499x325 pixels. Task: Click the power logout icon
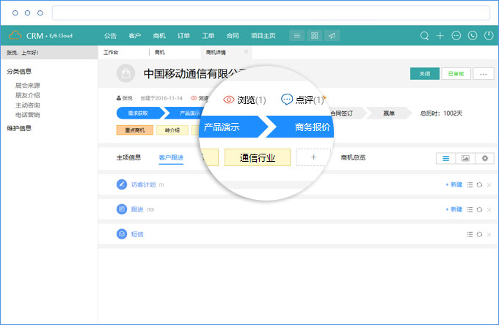coord(489,35)
